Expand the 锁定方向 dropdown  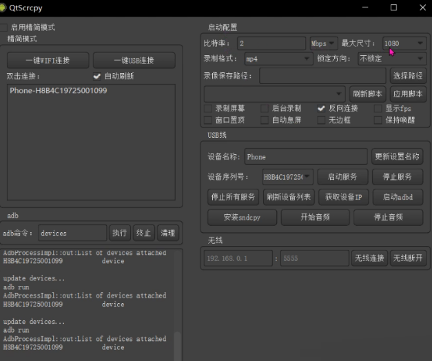click(391, 59)
